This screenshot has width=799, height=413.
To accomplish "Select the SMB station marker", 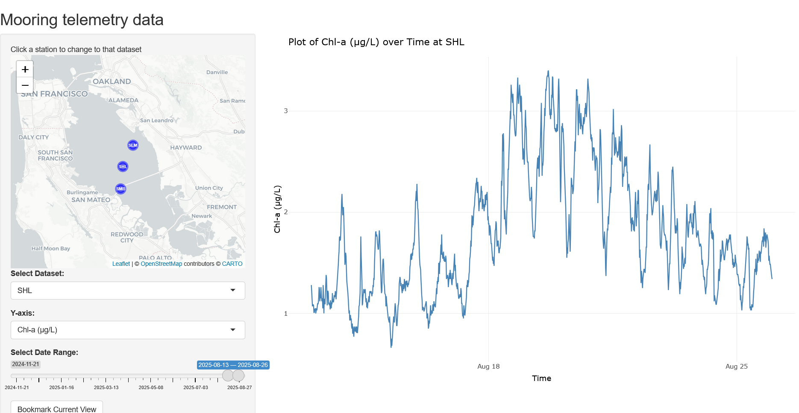I will click(x=120, y=189).
